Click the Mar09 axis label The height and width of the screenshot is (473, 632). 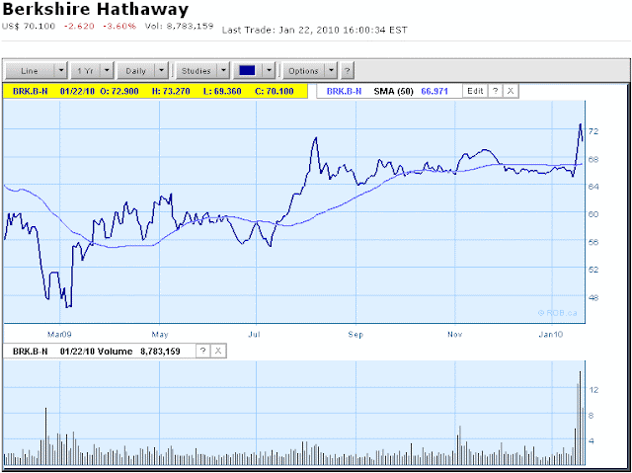tap(59, 335)
